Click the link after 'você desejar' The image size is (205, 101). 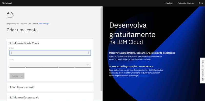point(144,76)
